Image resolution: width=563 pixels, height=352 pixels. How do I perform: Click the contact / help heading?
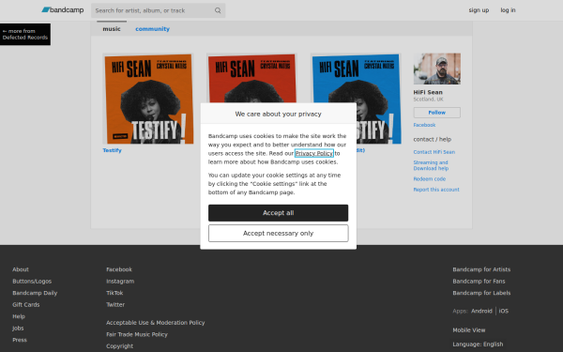click(x=433, y=139)
